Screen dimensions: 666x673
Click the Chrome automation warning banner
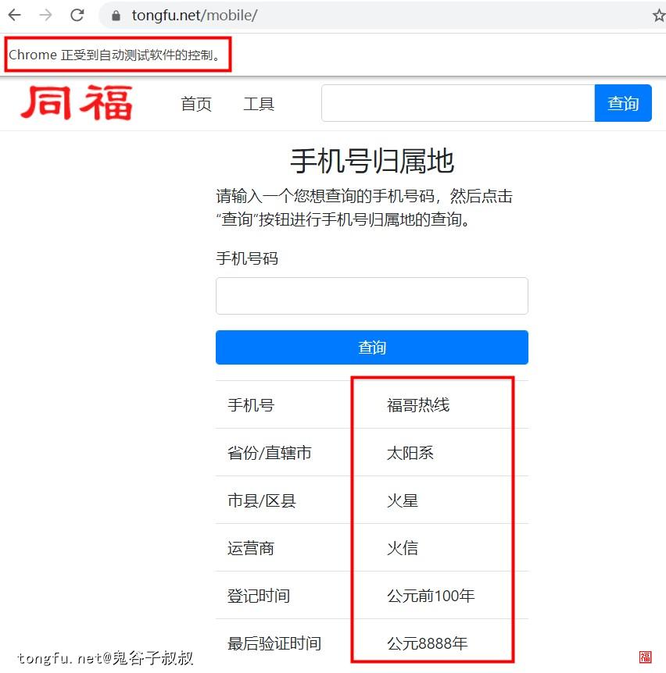coord(117,54)
